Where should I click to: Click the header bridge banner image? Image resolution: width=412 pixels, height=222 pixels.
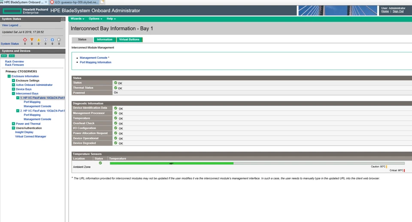[338, 11]
